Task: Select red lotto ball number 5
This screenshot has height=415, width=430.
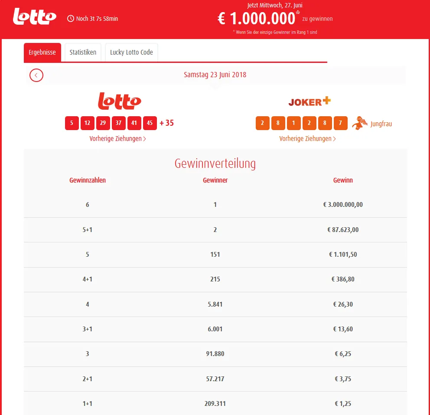Action: click(x=72, y=123)
